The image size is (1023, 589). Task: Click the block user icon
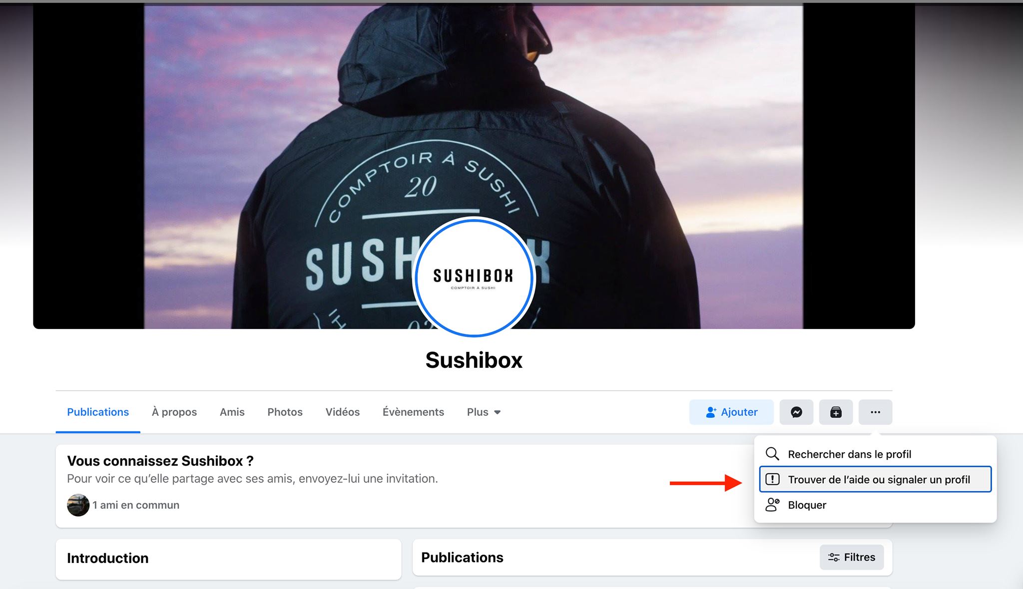pyautogui.click(x=772, y=505)
